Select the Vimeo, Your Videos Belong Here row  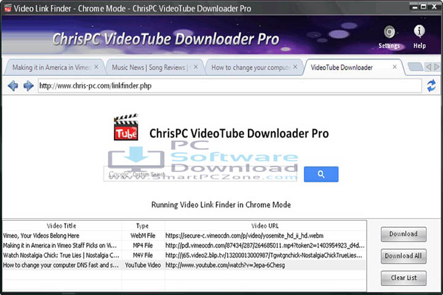[183, 236]
